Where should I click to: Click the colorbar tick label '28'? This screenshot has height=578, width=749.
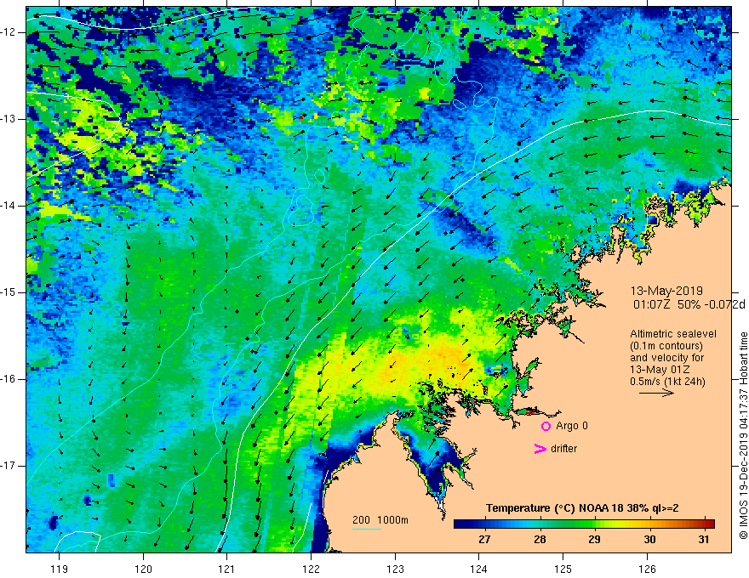(540, 540)
